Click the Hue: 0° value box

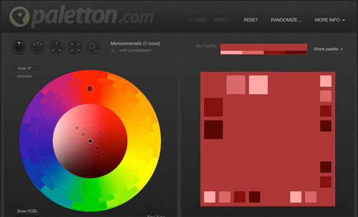(x=25, y=68)
